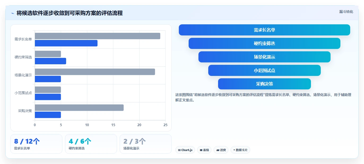This screenshot has width=364, height=164.
Task: Click the 进度 tag chip
Action: [x=221, y=150]
